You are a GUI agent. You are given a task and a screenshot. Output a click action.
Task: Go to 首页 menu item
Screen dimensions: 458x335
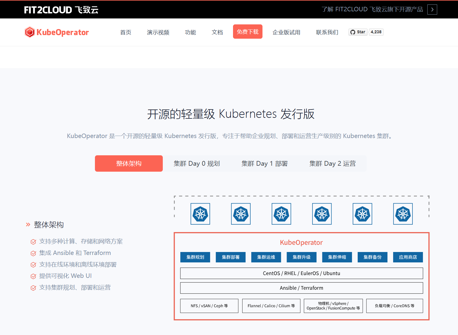pyautogui.click(x=126, y=32)
